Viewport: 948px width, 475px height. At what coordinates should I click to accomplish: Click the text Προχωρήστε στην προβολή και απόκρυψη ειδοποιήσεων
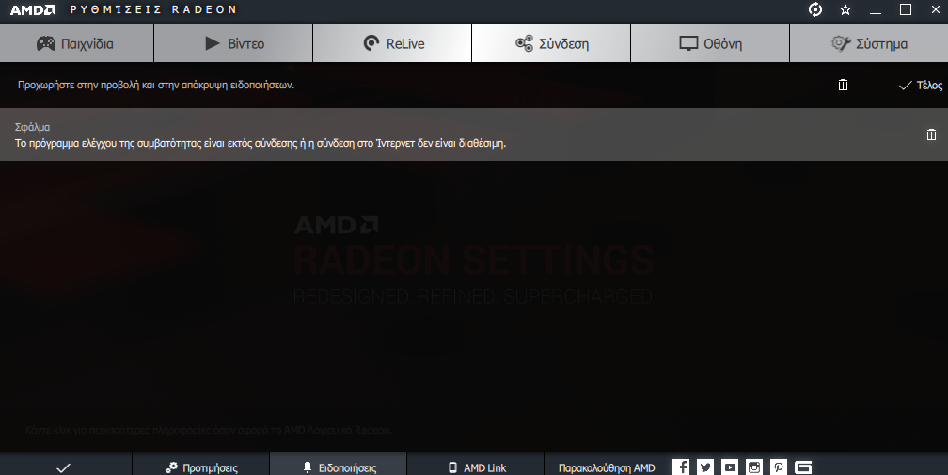pyautogui.click(x=156, y=86)
